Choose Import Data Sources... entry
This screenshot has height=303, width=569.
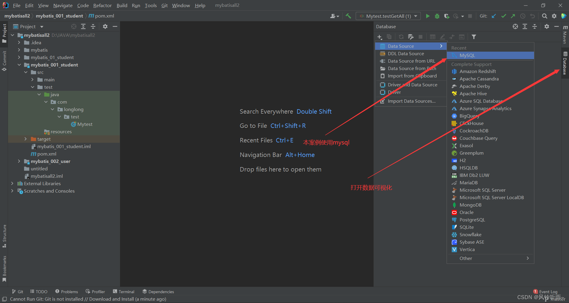[411, 101]
